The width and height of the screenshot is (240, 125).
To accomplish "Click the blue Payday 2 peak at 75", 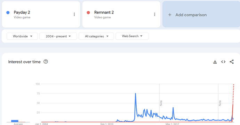I will coord(135,93).
